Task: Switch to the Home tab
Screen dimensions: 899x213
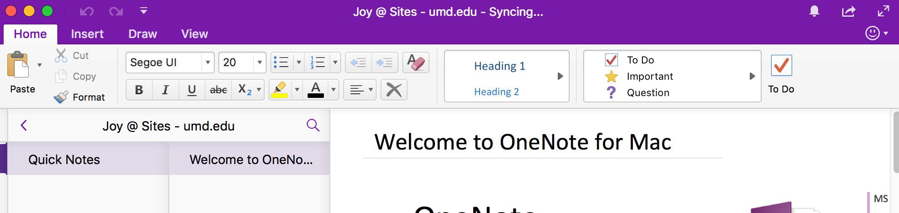Action: (x=30, y=34)
